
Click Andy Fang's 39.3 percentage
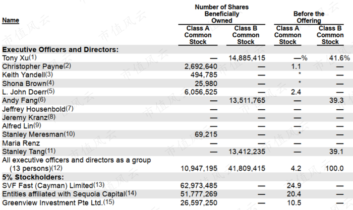click(336, 100)
